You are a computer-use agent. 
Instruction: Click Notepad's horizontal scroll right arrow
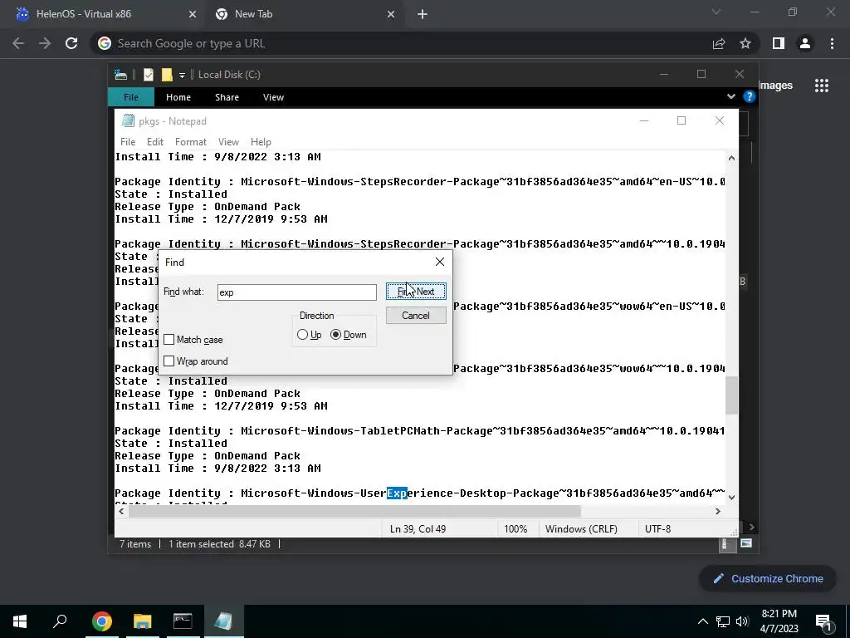click(x=718, y=511)
